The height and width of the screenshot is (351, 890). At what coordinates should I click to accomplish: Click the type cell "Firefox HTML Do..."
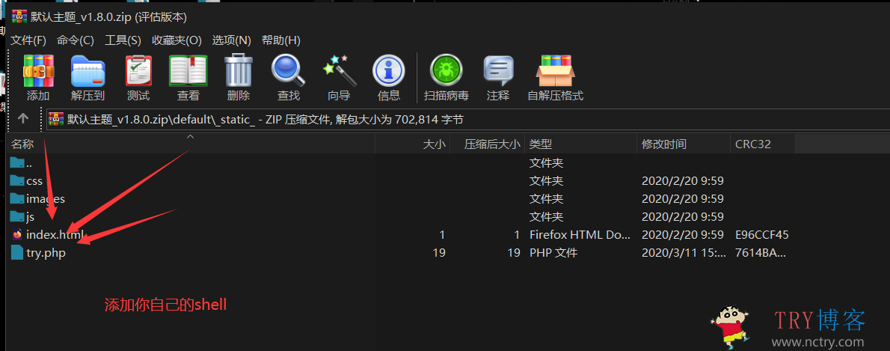click(x=579, y=234)
